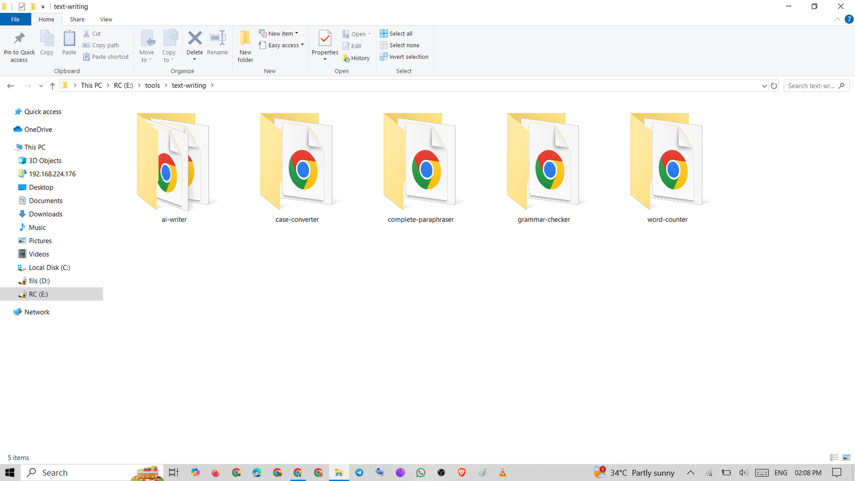Open the File menu tab
This screenshot has width=855, height=481.
pyautogui.click(x=15, y=19)
